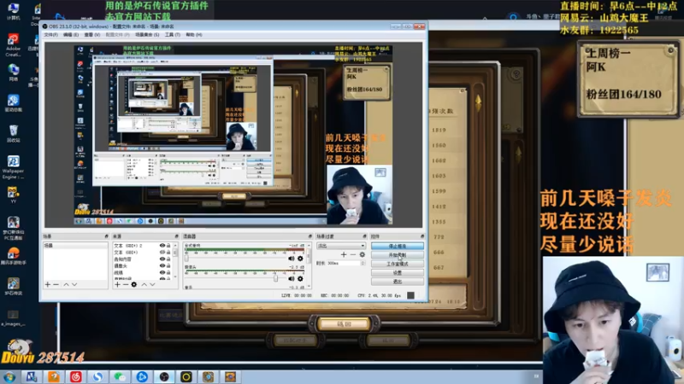Remove selected scene with the minus icon

[x=56, y=284]
